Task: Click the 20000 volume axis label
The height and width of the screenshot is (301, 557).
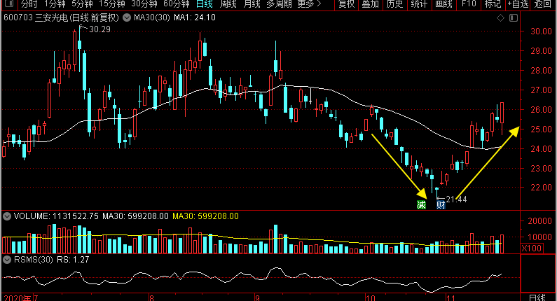Action: 539,220
